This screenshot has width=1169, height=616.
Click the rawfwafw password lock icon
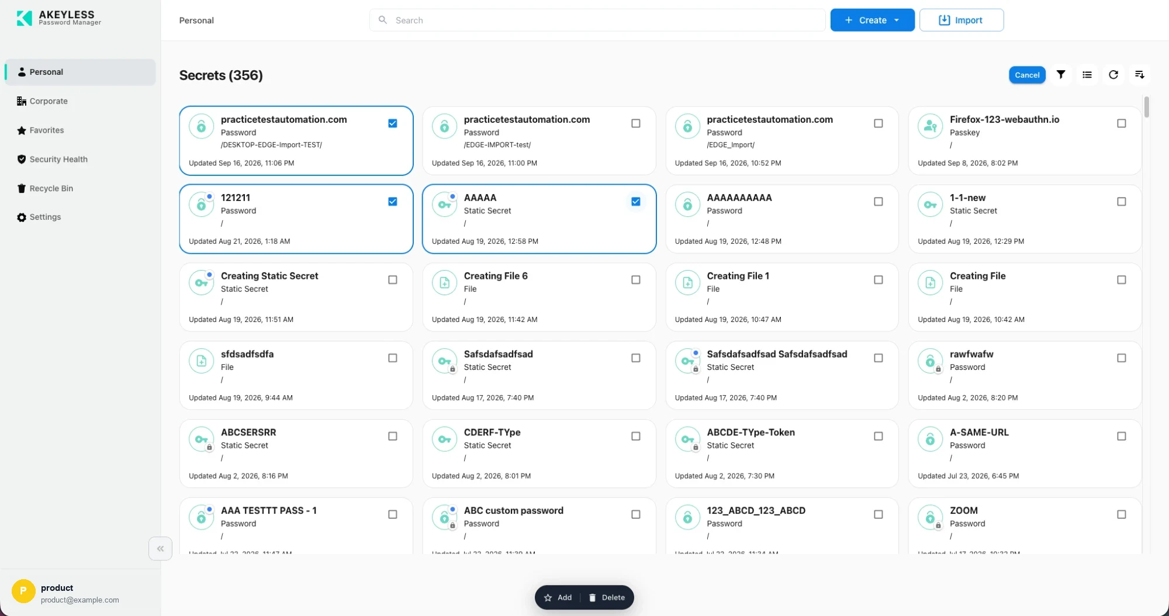pyautogui.click(x=930, y=361)
